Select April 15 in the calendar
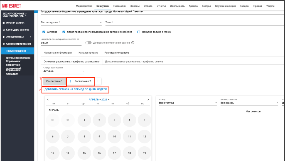This screenshot has height=161, width=285. (x=84, y=153)
